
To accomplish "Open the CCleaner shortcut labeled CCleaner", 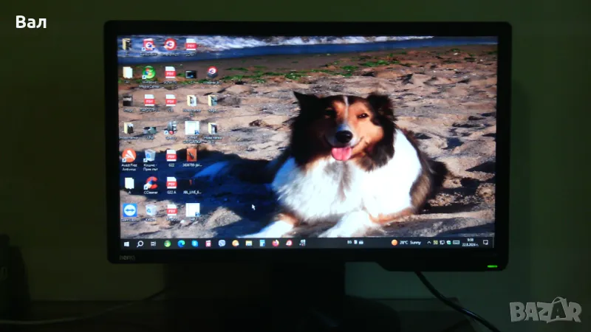I will pos(151,185).
